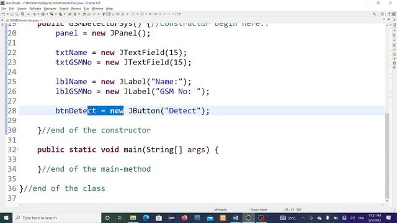
Task: Click the Smart Insert status bar entry
Action: click(x=259, y=209)
